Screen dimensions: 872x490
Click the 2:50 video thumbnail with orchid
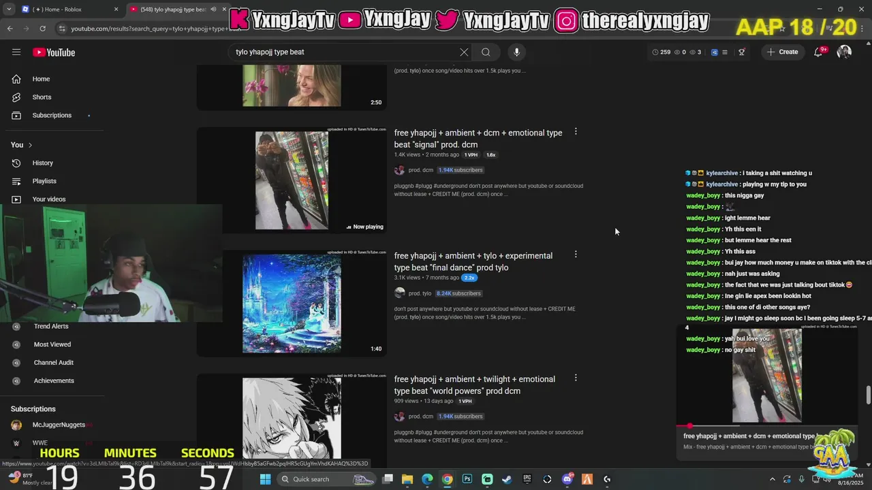click(292, 86)
